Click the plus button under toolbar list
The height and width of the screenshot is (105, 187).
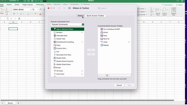(x=99, y=76)
